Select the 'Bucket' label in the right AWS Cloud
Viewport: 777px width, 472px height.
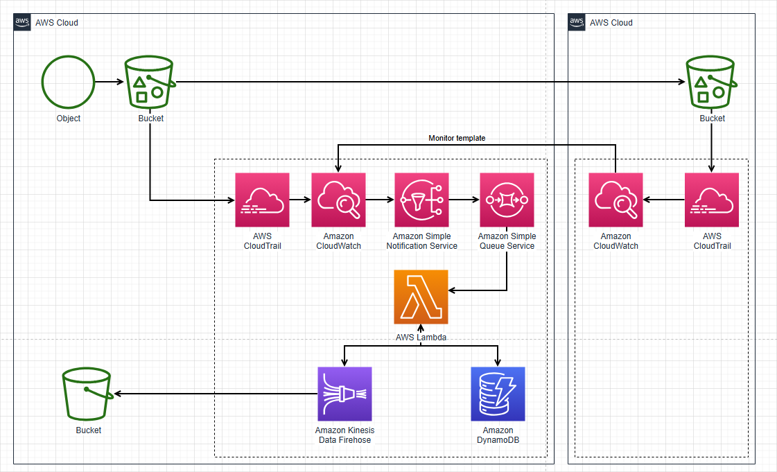[x=712, y=119]
